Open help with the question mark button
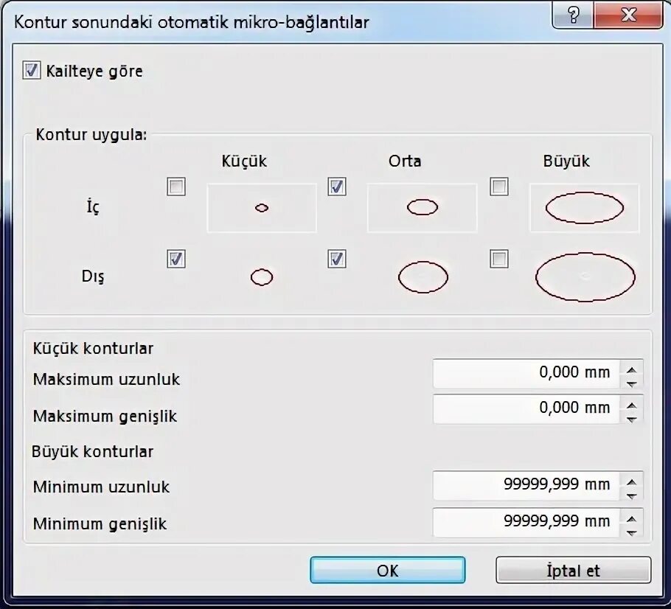671x609 pixels. pos(574,15)
